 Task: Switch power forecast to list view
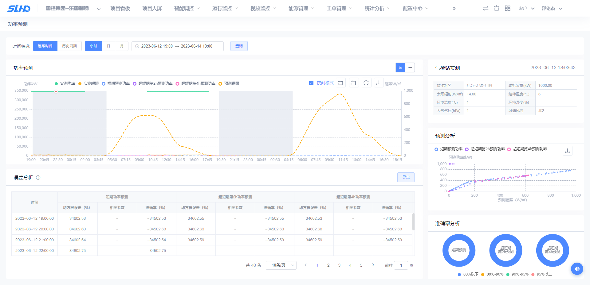[x=410, y=67]
